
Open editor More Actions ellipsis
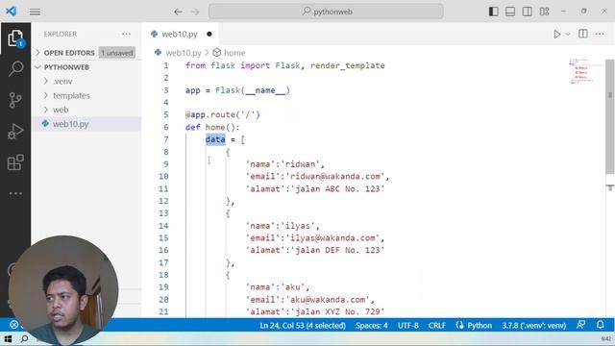(600, 35)
